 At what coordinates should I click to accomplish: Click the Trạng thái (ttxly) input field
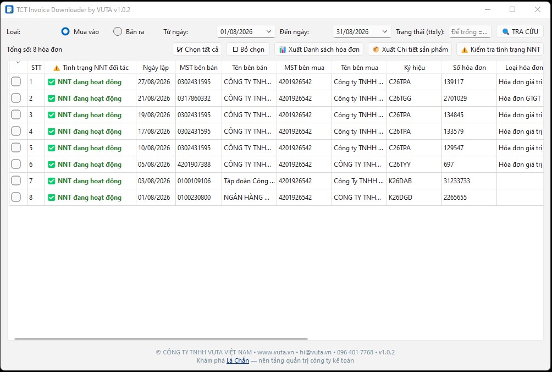[470, 32]
